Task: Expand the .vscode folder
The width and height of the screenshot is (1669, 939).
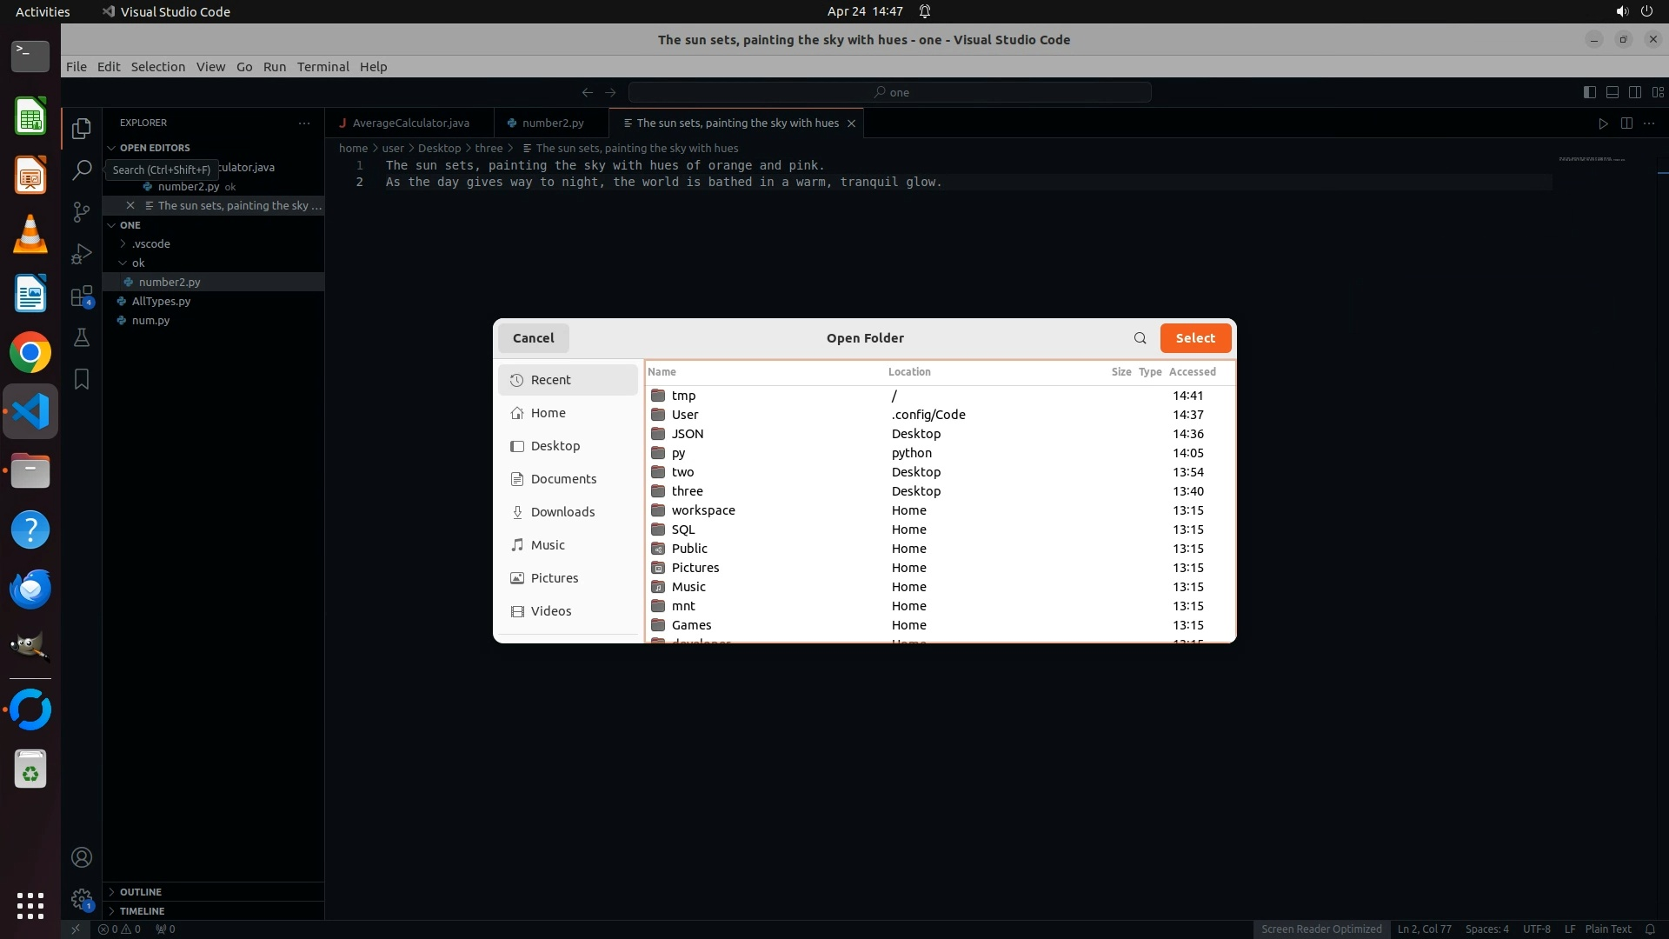Action: [x=151, y=244]
